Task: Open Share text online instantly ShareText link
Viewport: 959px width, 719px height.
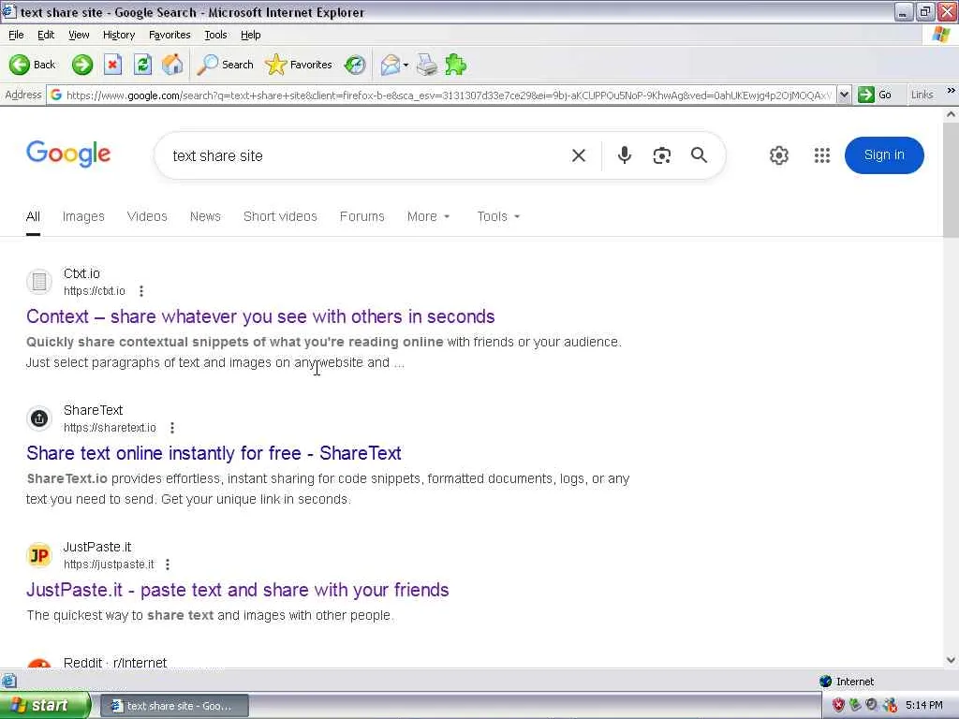Action: [214, 454]
